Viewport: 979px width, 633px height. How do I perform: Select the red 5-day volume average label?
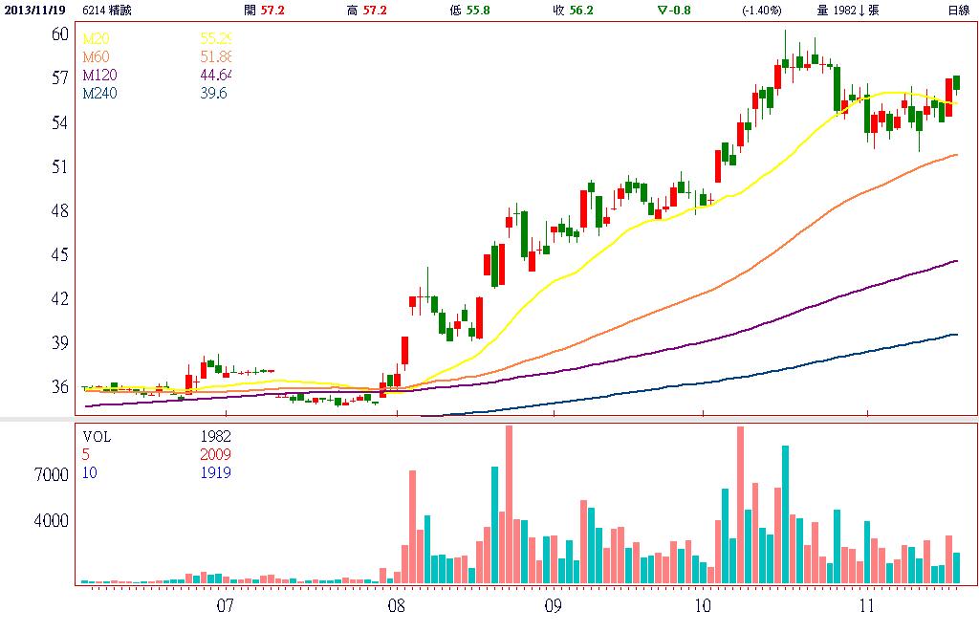click(86, 455)
